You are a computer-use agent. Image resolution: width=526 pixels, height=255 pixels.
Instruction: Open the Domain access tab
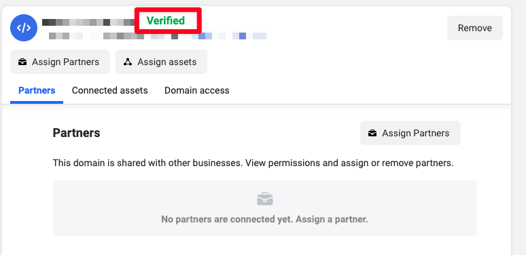click(197, 90)
